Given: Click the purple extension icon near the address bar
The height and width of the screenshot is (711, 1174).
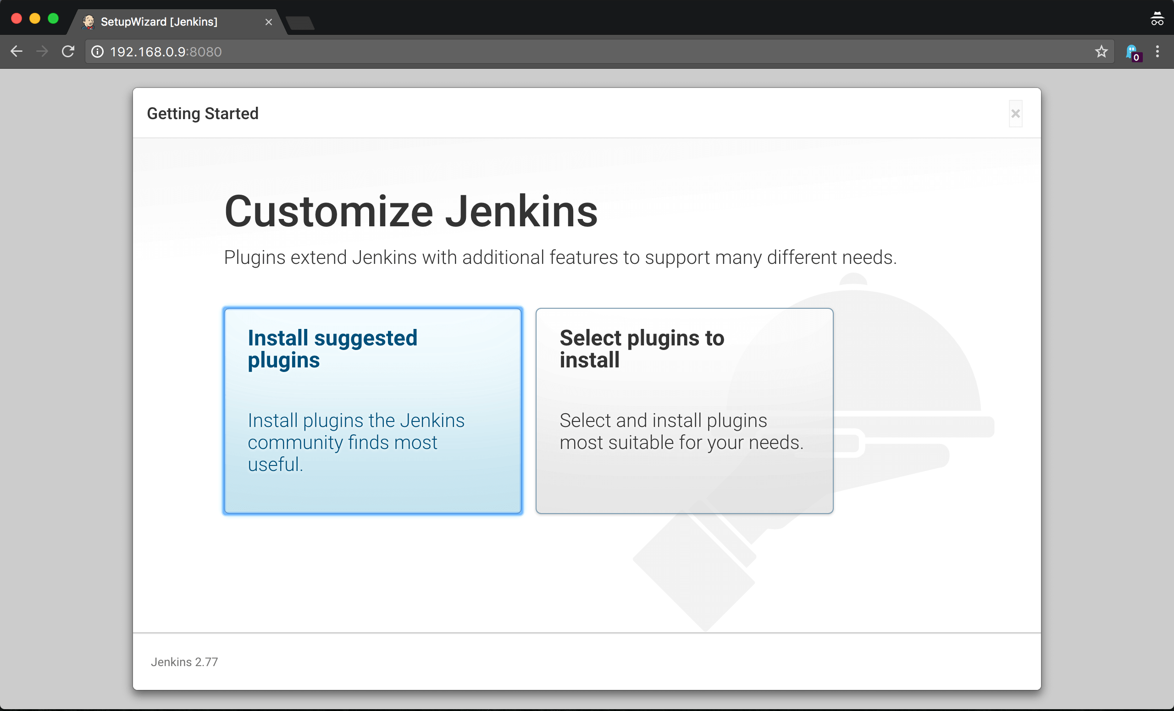Looking at the screenshot, I should [1133, 52].
